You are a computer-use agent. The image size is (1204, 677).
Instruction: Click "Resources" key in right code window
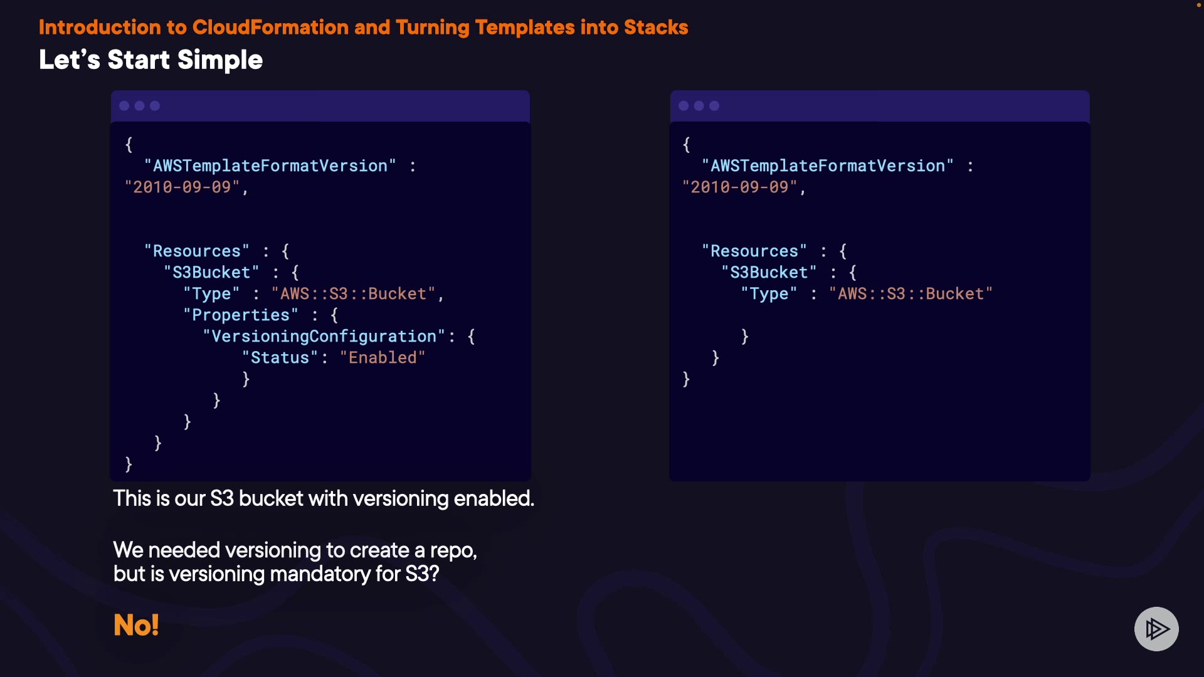coord(754,251)
